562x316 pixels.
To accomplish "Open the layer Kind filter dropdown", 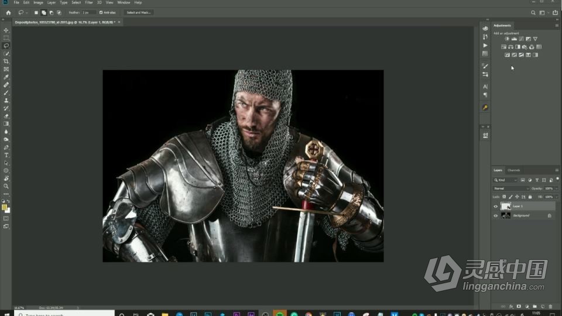I will 505,180.
